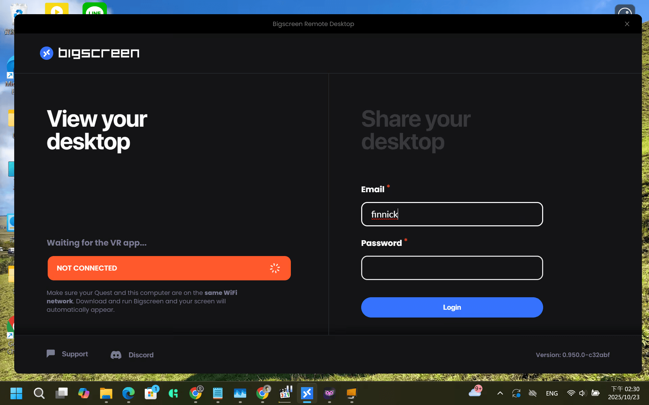
Task: Open the green Grammarly taskbar icon
Action: [173, 393]
